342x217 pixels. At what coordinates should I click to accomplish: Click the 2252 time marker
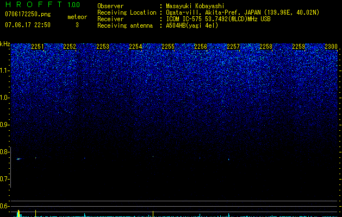(70, 47)
